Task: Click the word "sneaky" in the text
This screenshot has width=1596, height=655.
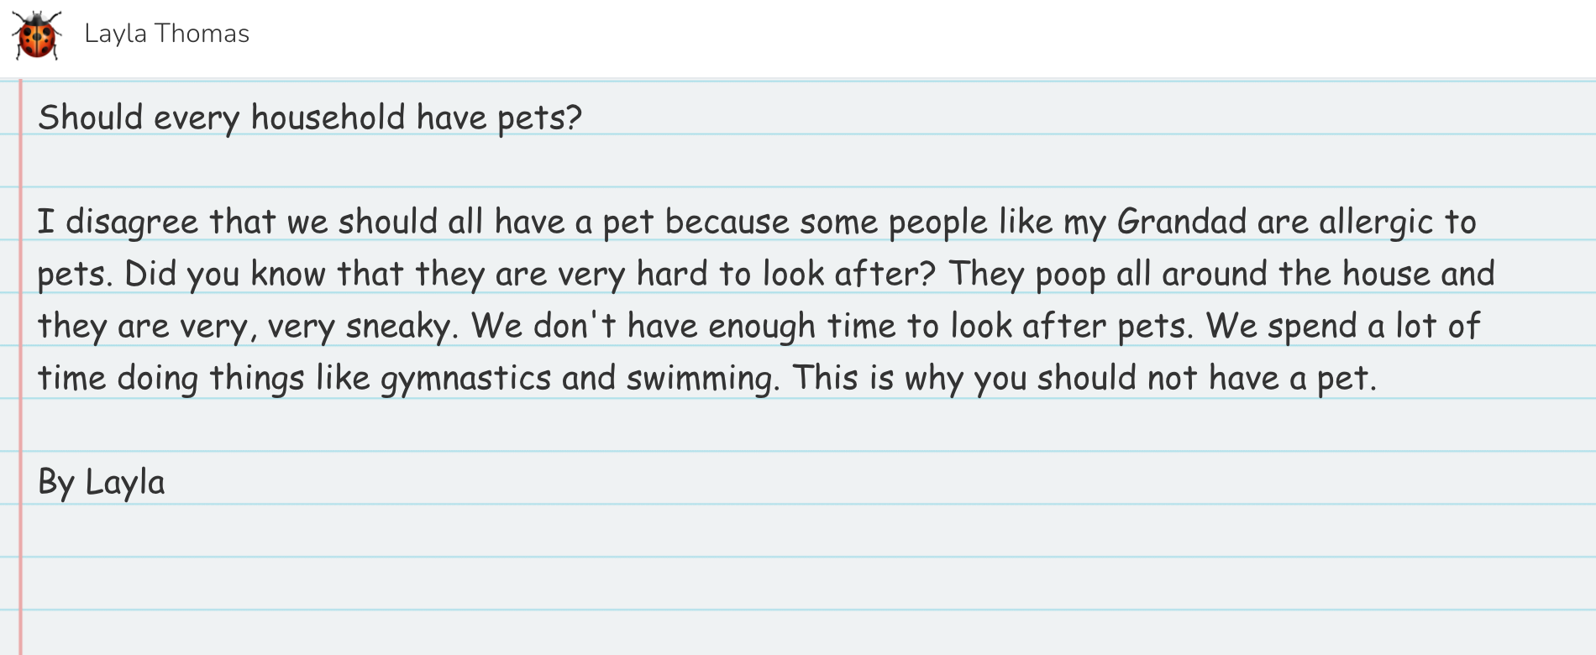Action: click(399, 327)
